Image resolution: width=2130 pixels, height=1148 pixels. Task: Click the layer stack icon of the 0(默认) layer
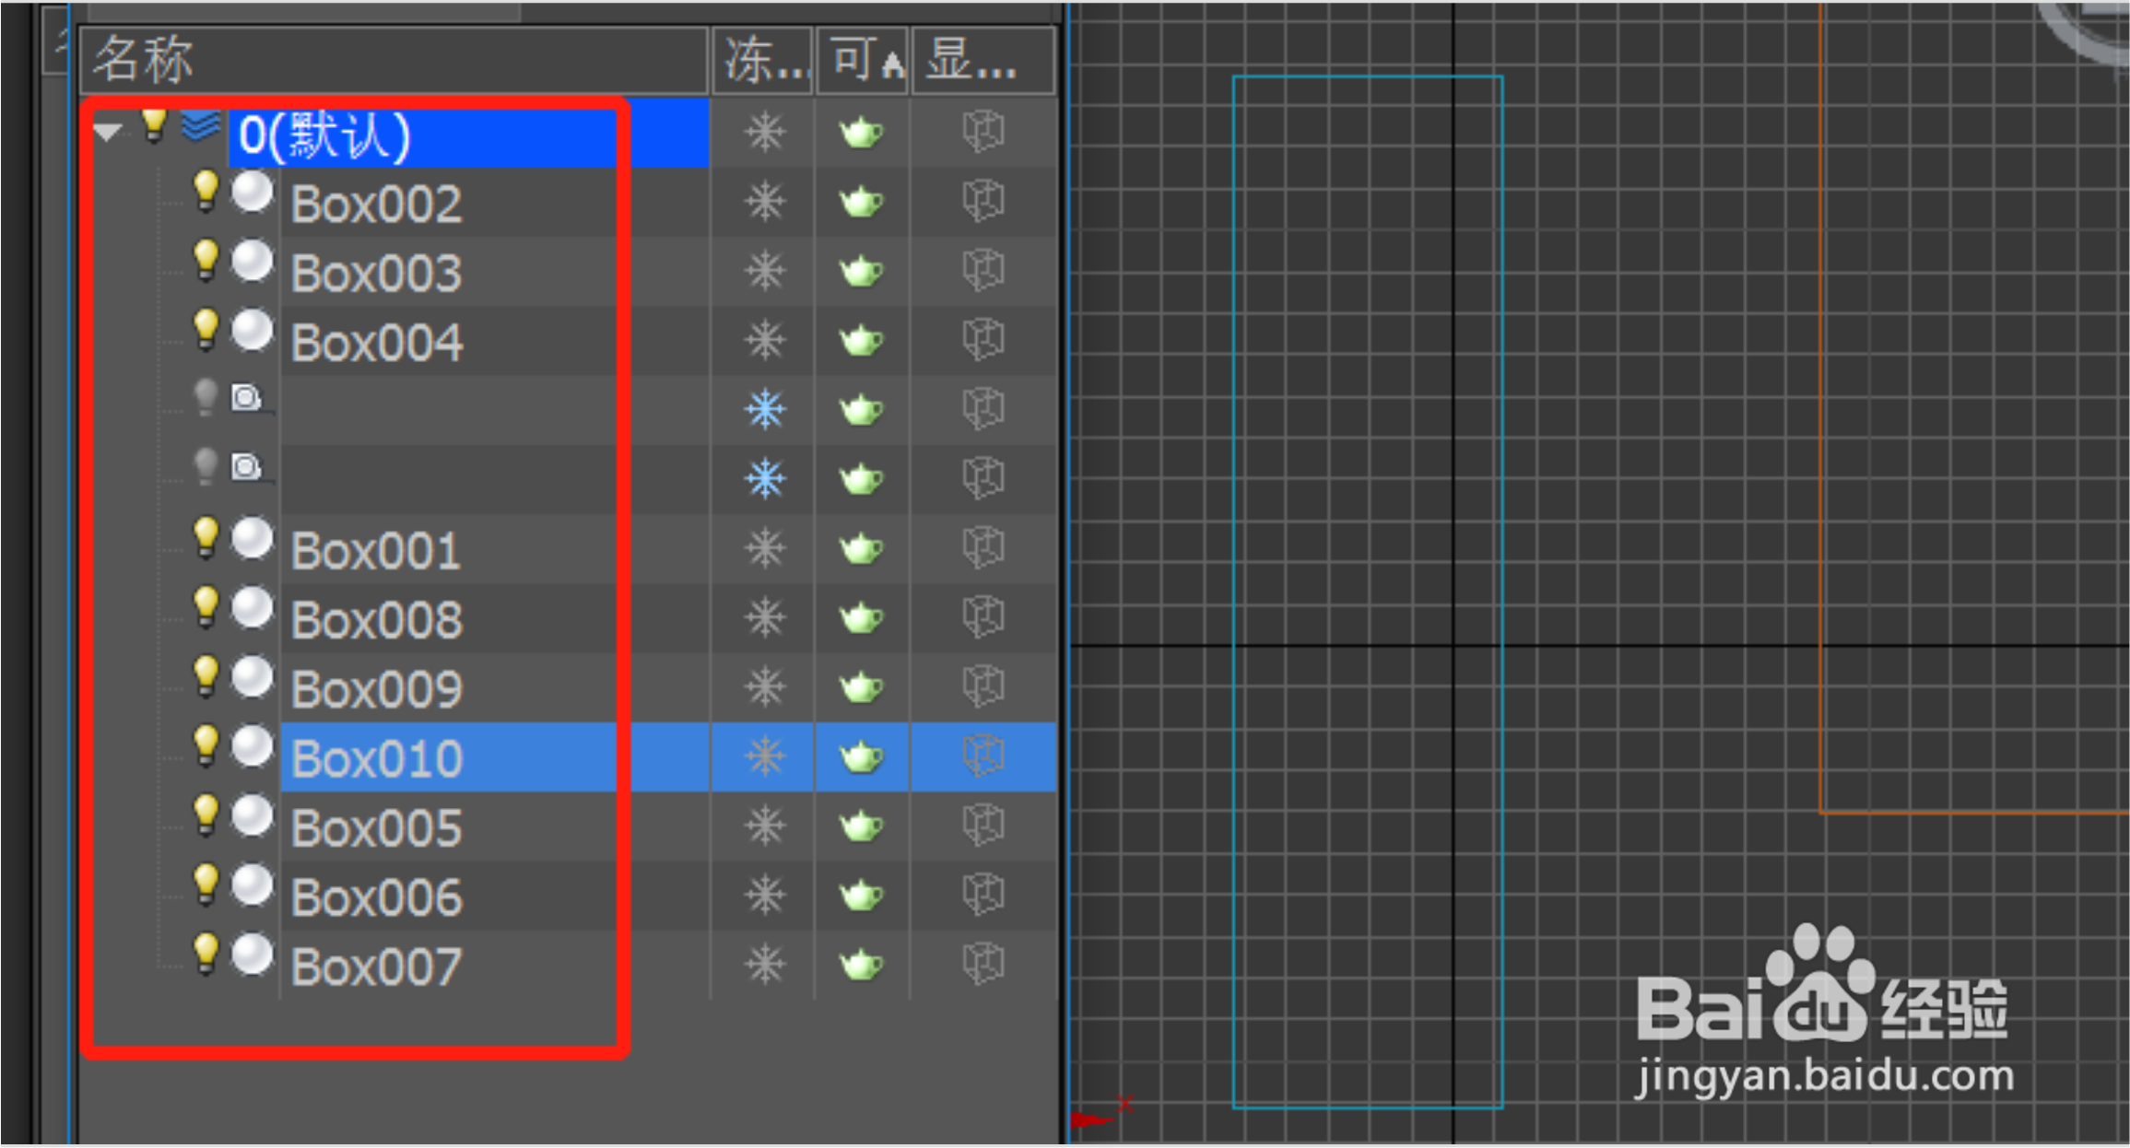tap(201, 125)
